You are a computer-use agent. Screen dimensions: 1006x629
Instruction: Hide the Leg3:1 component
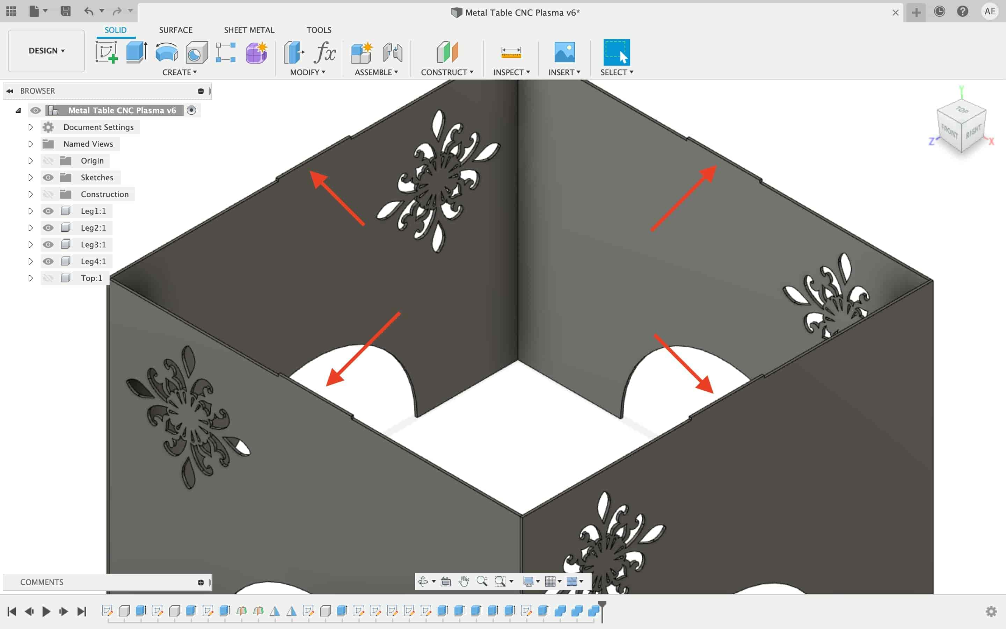48,245
